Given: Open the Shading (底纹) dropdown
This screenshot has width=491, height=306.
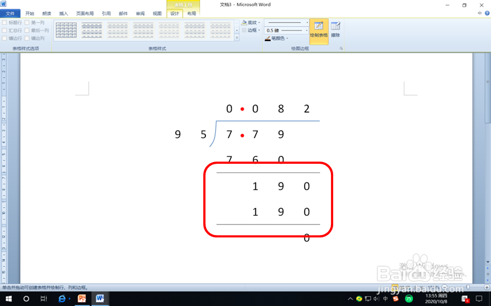Looking at the screenshot, I should coord(251,23).
